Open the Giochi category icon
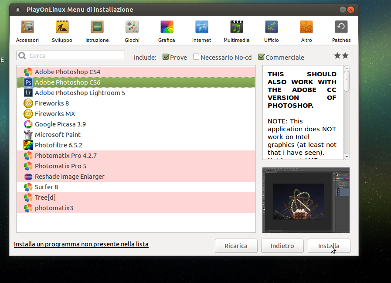This screenshot has height=283, width=391. point(132,27)
